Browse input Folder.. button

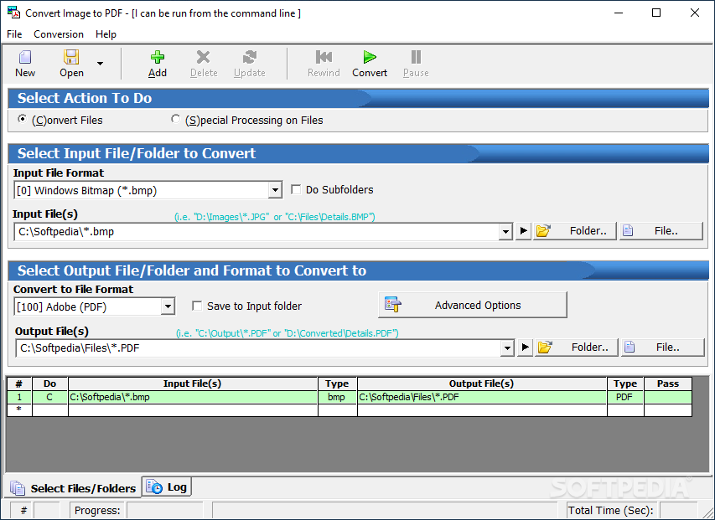574,231
